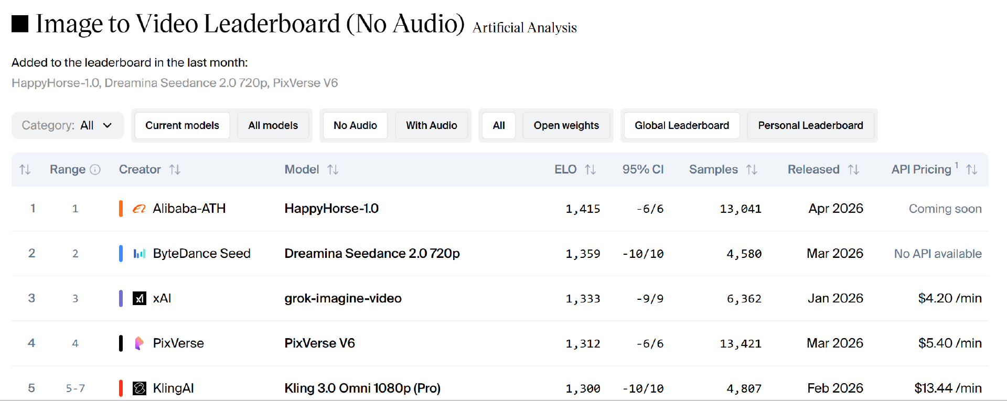This screenshot has width=1007, height=401.
Task: Open the Category dropdown
Action: click(68, 125)
